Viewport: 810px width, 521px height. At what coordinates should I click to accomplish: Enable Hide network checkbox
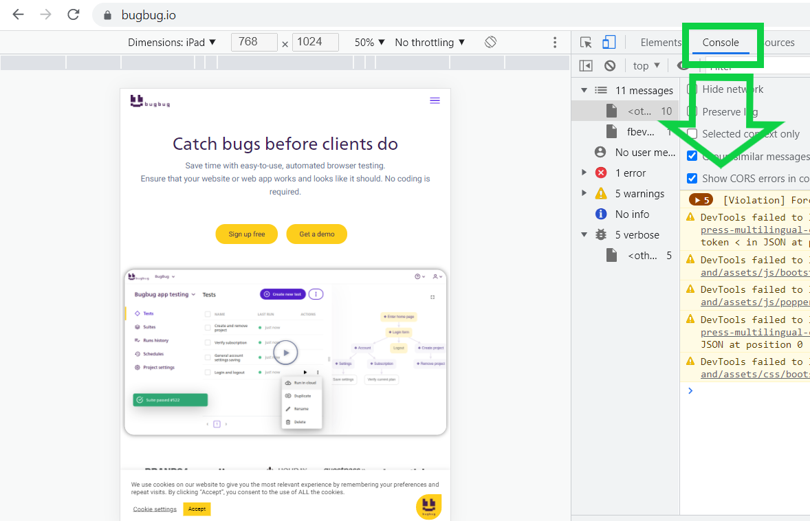(692, 89)
